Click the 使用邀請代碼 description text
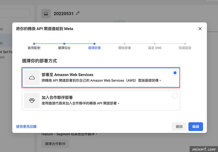Viewport: 218px width, 152px height. coord(81,103)
